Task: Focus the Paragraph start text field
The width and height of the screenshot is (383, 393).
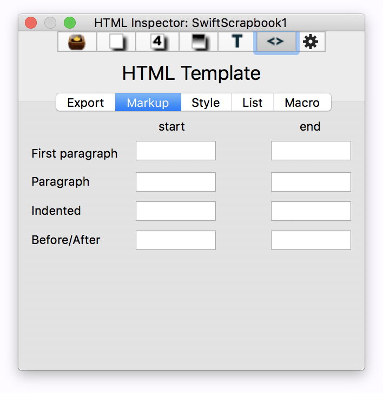Action: tap(176, 182)
